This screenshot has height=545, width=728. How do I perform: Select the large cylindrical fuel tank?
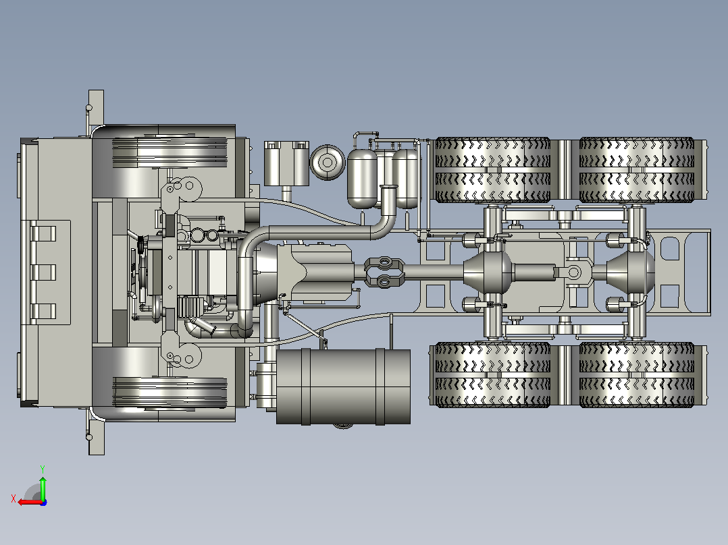coord(343,386)
